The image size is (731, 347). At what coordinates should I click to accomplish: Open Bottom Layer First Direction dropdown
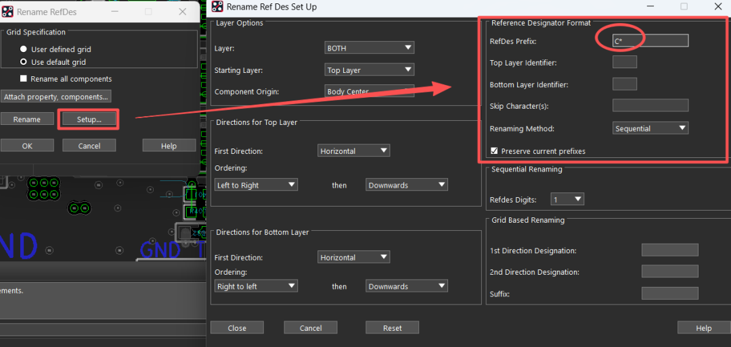point(354,257)
